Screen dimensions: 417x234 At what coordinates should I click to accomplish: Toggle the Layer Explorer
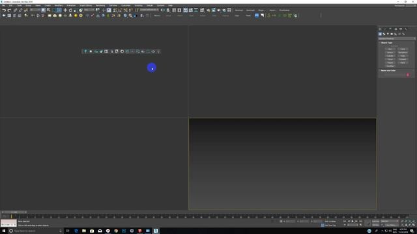[x=179, y=10]
